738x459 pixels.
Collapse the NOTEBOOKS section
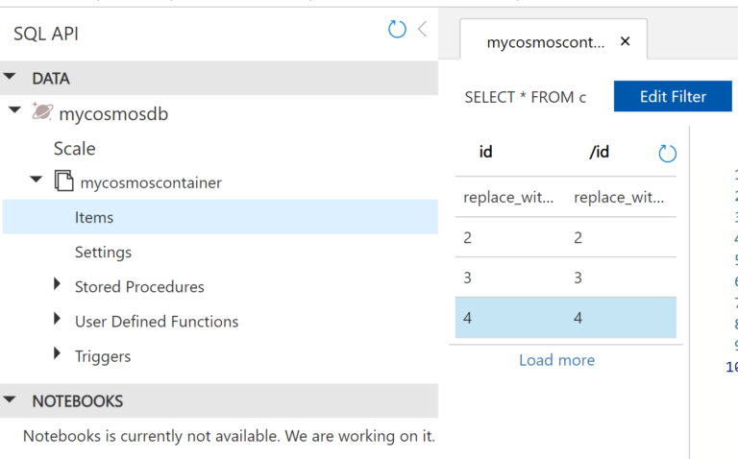point(10,399)
